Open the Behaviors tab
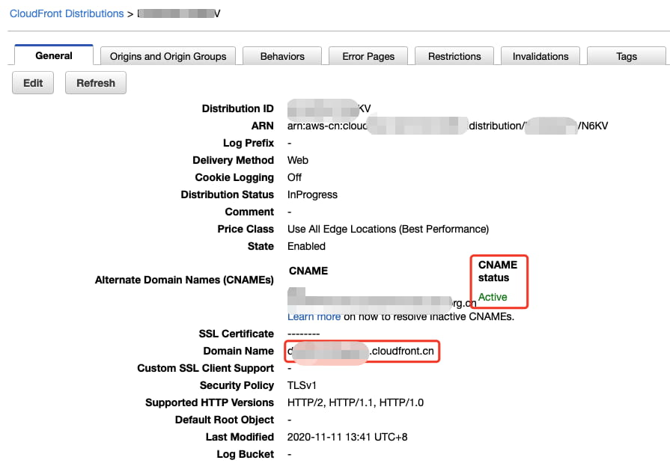 [282, 56]
